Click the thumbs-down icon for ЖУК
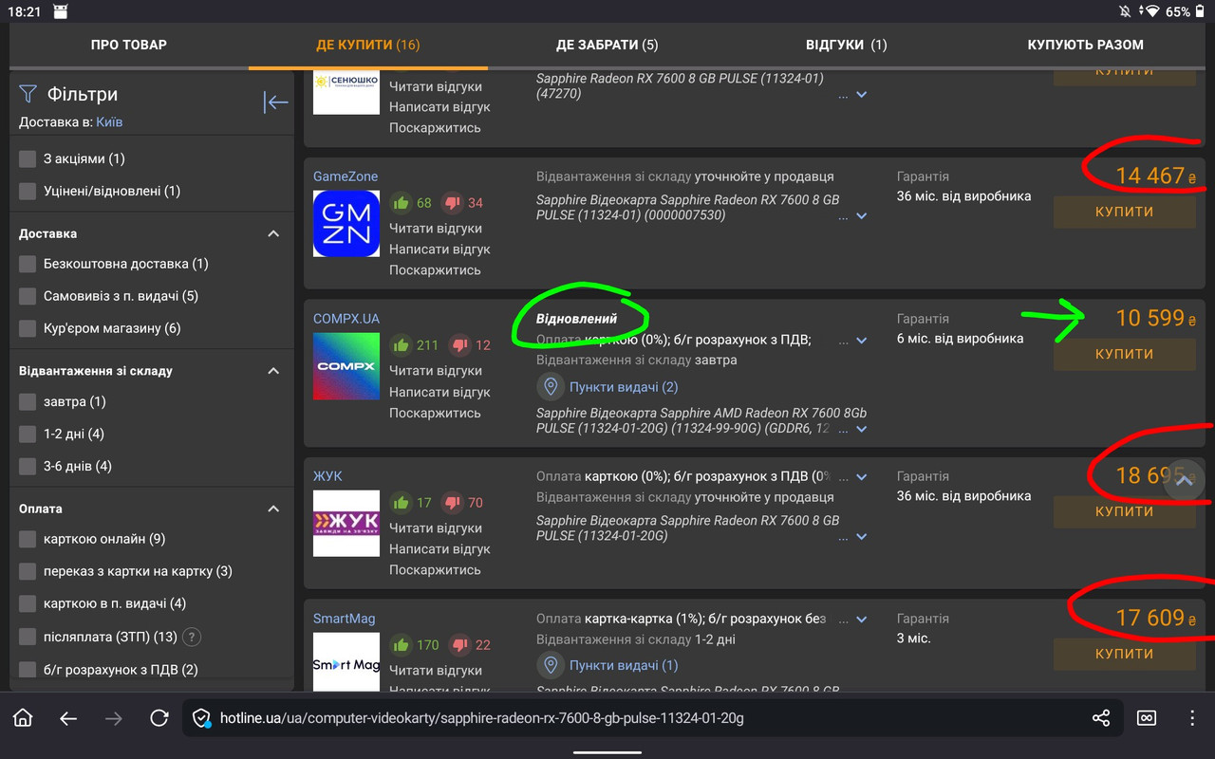This screenshot has height=759, width=1215. click(453, 502)
